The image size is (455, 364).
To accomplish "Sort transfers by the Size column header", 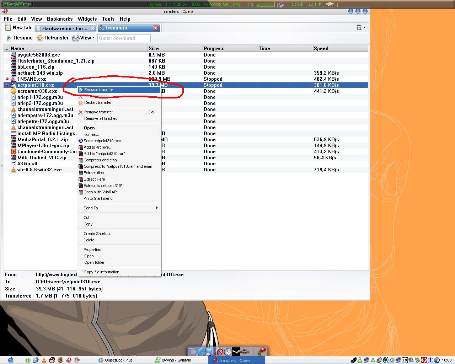I will click(x=175, y=48).
